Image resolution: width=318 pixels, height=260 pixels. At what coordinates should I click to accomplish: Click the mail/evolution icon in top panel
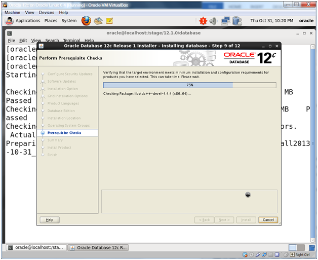pos(98,21)
